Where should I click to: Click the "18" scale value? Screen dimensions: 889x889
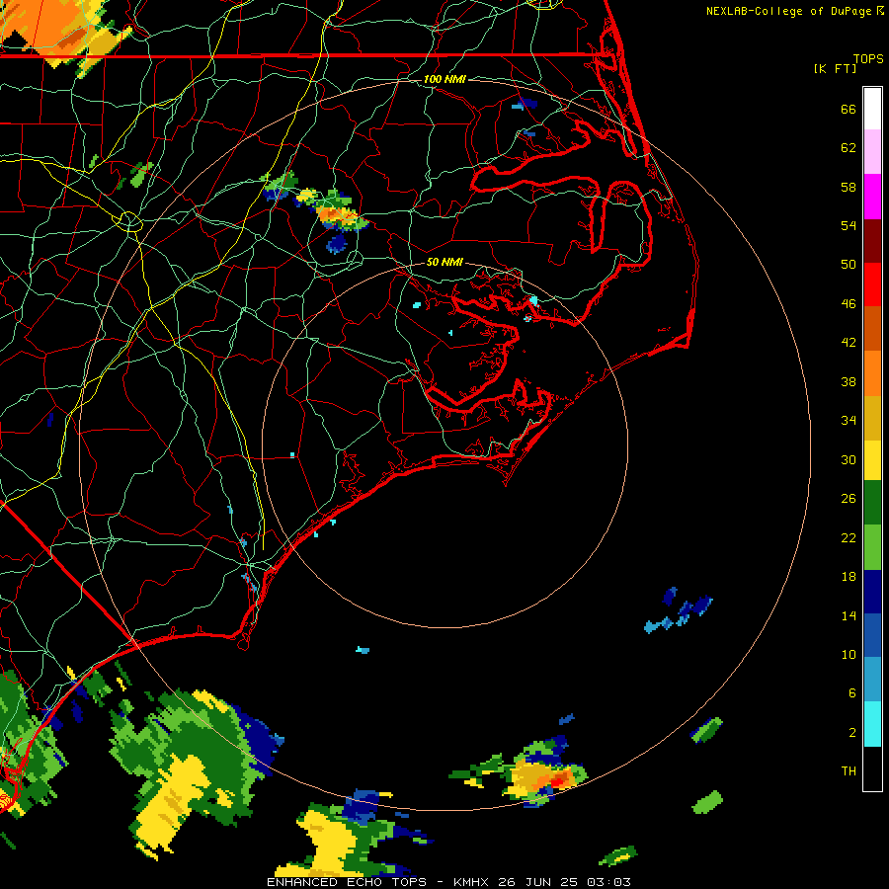(x=849, y=577)
